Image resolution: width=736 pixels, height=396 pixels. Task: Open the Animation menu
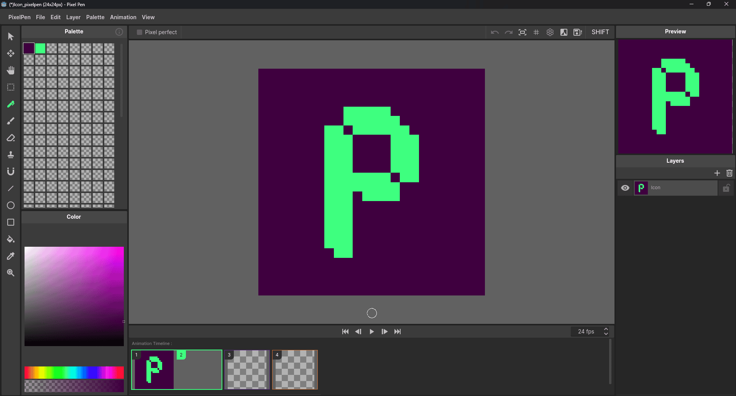pyautogui.click(x=123, y=17)
